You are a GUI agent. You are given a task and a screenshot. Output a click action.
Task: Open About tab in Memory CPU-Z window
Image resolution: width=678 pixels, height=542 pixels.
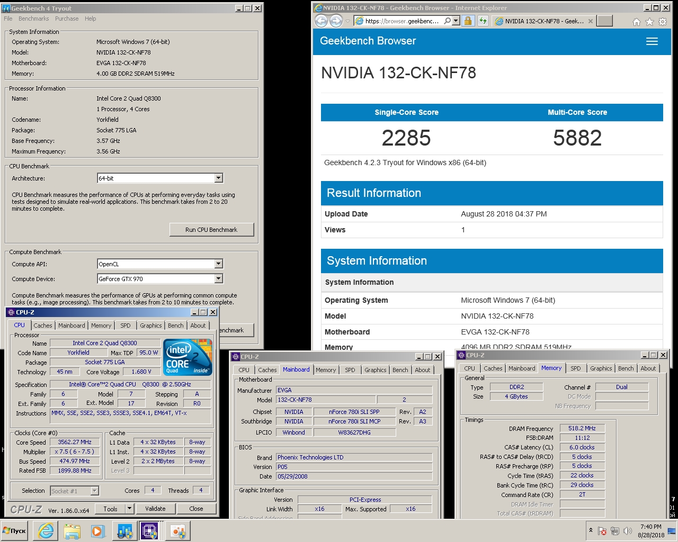click(x=648, y=368)
